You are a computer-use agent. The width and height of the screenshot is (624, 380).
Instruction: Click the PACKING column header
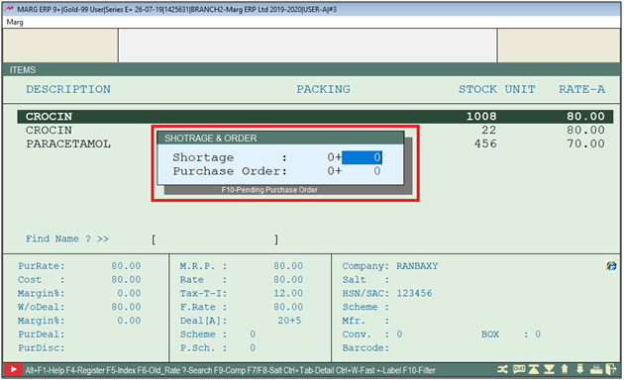(x=323, y=89)
